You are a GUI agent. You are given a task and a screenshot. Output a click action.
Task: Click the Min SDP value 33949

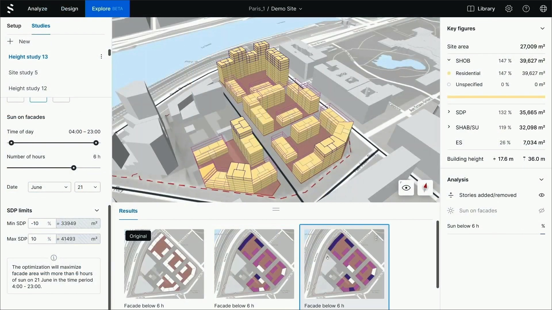[x=78, y=223]
